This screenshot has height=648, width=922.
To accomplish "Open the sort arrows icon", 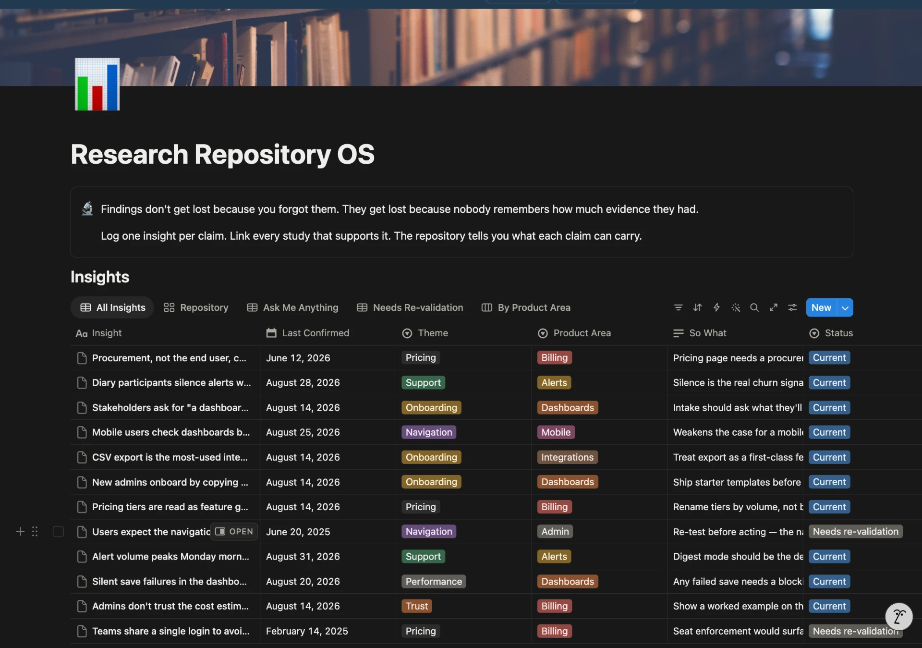I will tap(697, 307).
